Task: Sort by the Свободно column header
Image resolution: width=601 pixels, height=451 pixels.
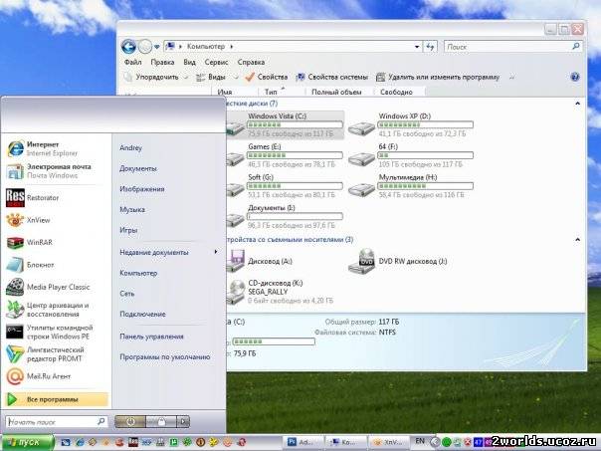Action: click(396, 92)
